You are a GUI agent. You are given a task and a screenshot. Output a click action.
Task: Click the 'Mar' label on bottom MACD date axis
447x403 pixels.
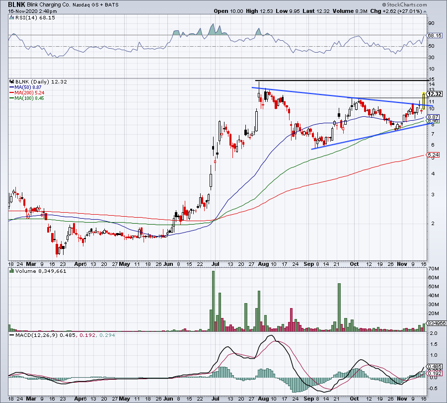pyautogui.click(x=31, y=399)
